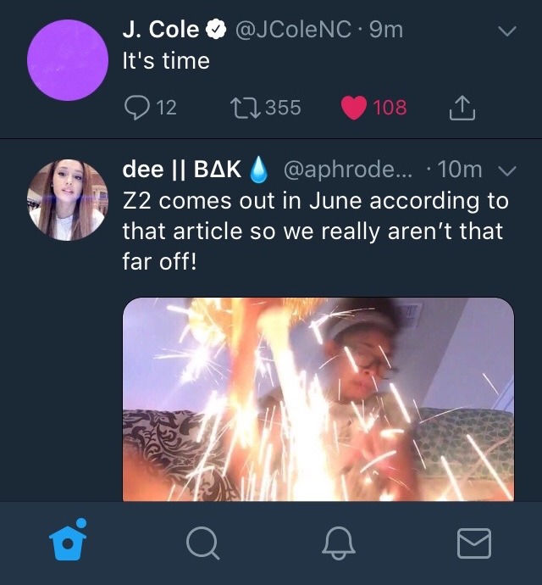Screen dimensions: 542x585
Task: Reply to J. Cole's tweet
Action: point(136,108)
